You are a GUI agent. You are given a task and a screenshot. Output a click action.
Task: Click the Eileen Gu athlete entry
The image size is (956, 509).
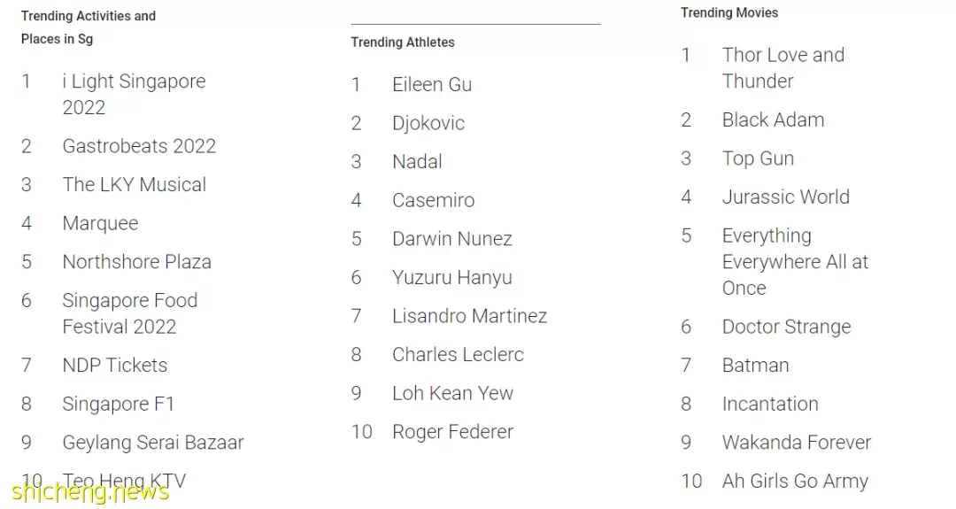(432, 84)
